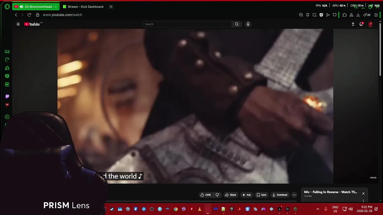Switch to Stream - Kick Dashboard tab

(x=83, y=7)
